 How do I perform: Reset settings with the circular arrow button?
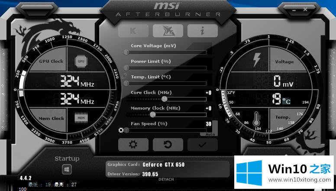coord(168,145)
